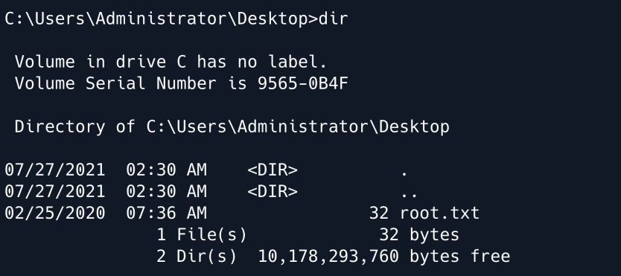Click the first 07/27/2021 date
Image resolution: width=621 pixels, height=276 pixels.
tap(55, 170)
